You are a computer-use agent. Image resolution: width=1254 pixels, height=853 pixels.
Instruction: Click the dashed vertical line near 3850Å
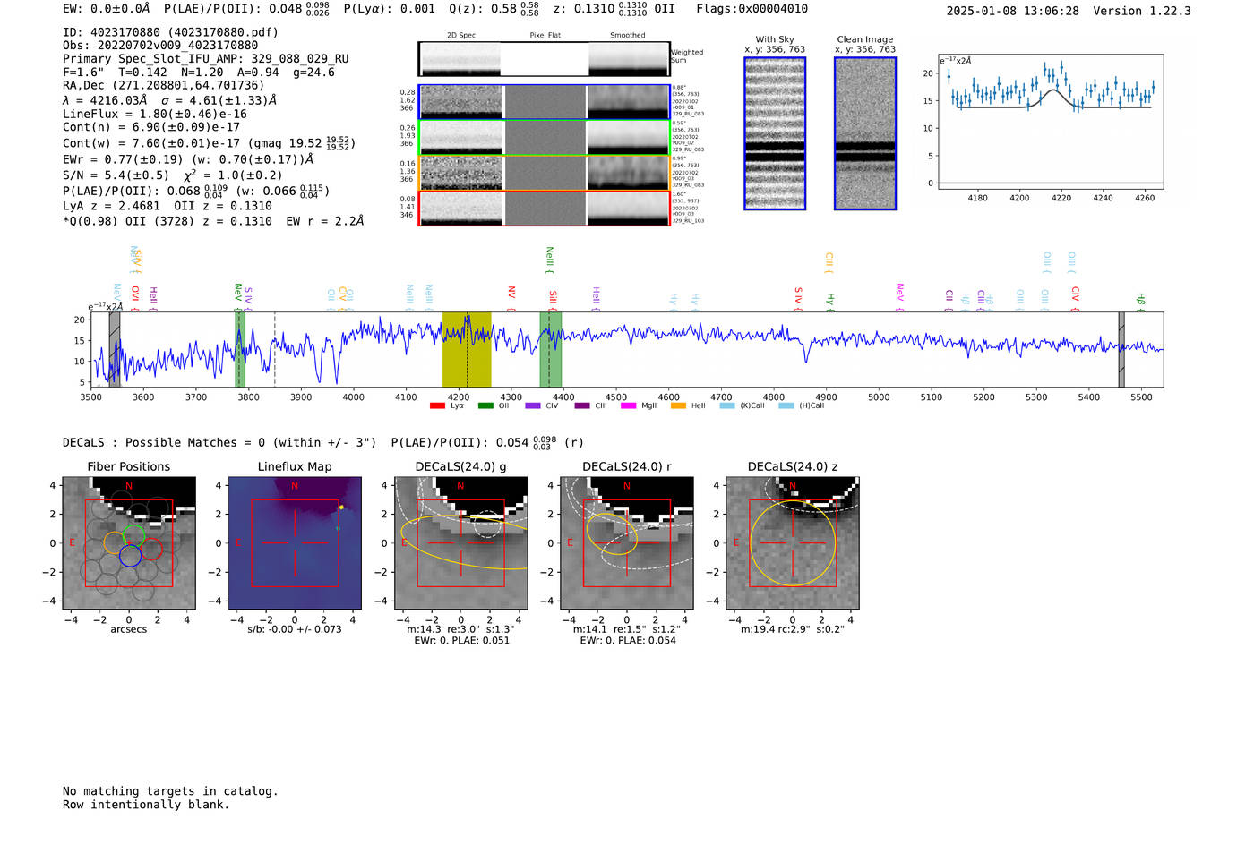pos(274,349)
